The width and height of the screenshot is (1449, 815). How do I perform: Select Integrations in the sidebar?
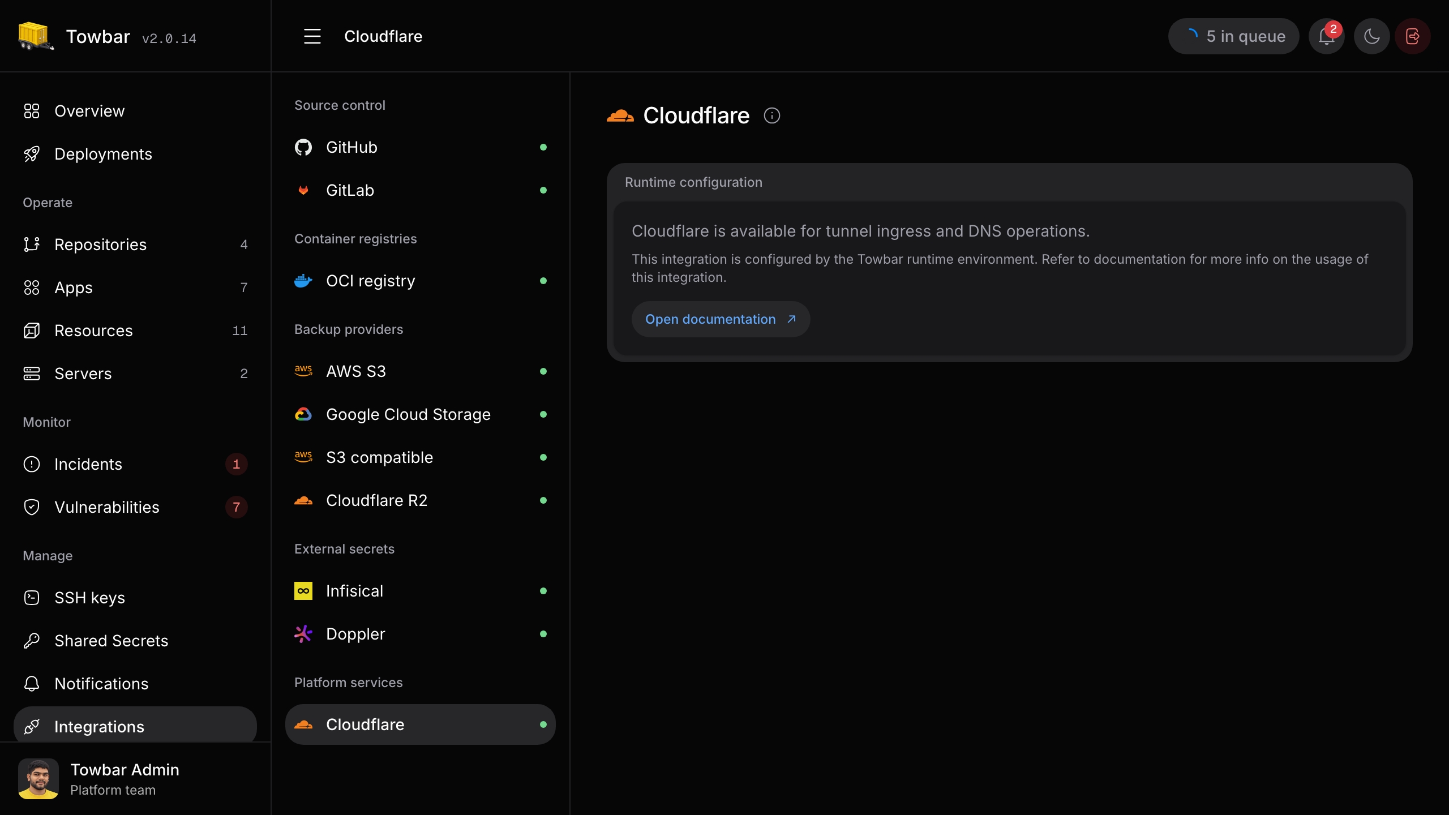coord(135,726)
